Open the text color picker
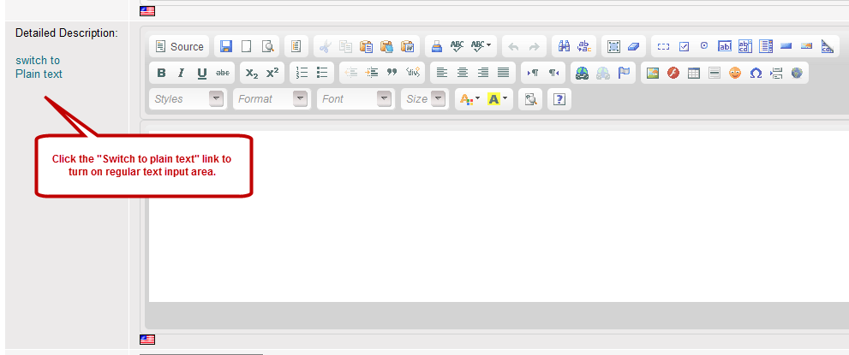 (x=469, y=99)
